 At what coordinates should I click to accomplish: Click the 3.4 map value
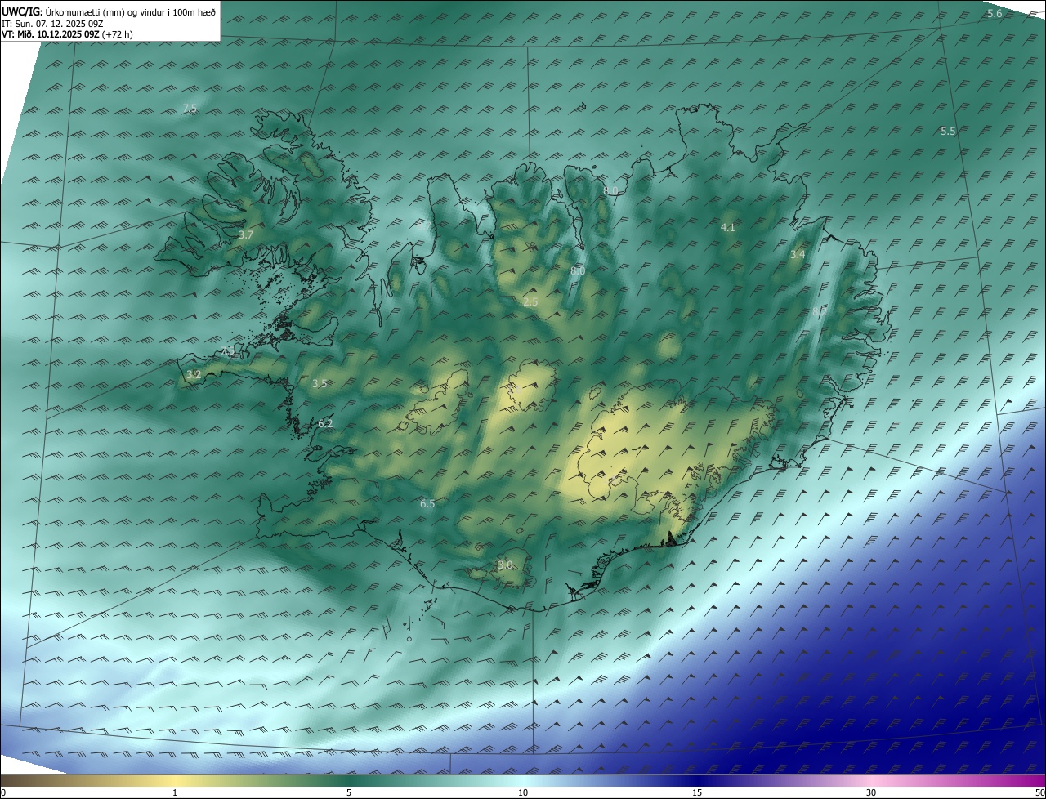(798, 255)
